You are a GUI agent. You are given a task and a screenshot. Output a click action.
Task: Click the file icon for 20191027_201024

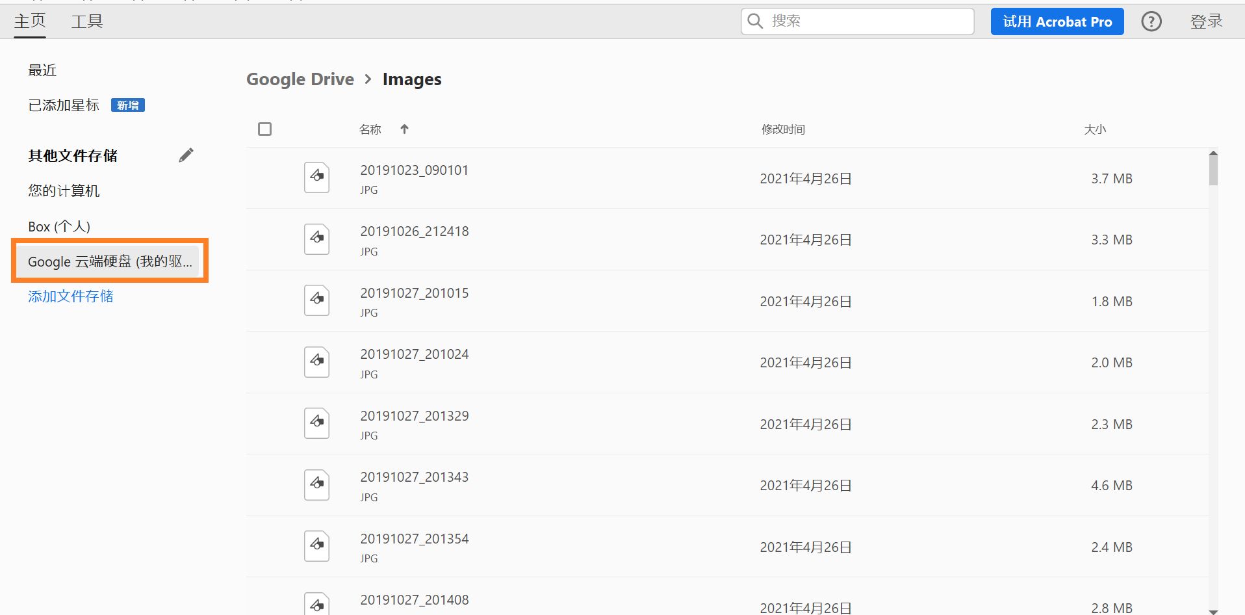click(316, 362)
